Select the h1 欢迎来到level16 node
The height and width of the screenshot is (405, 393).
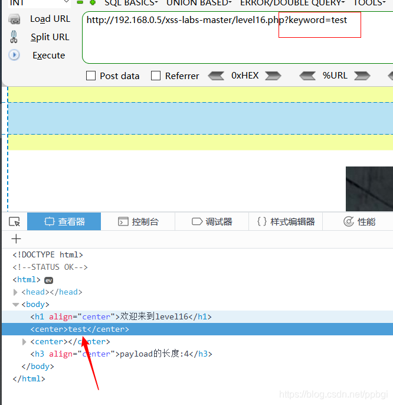[x=121, y=316]
